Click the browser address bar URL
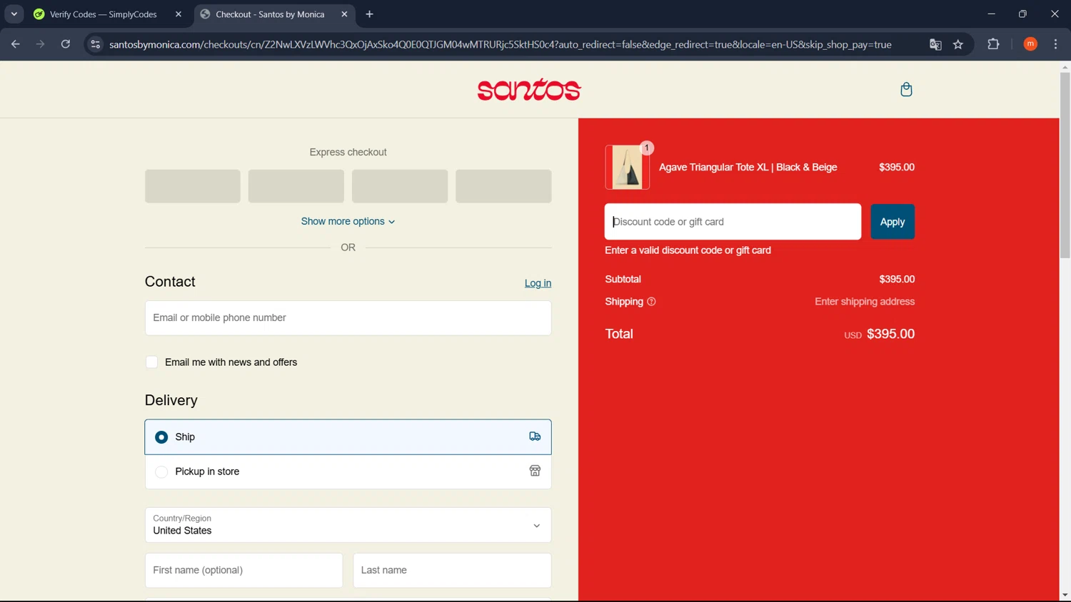 point(500,44)
